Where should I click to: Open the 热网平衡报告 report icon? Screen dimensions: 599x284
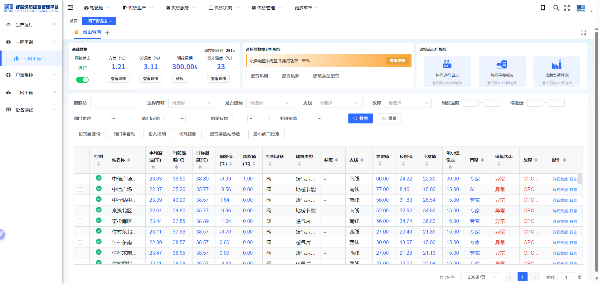502,64
